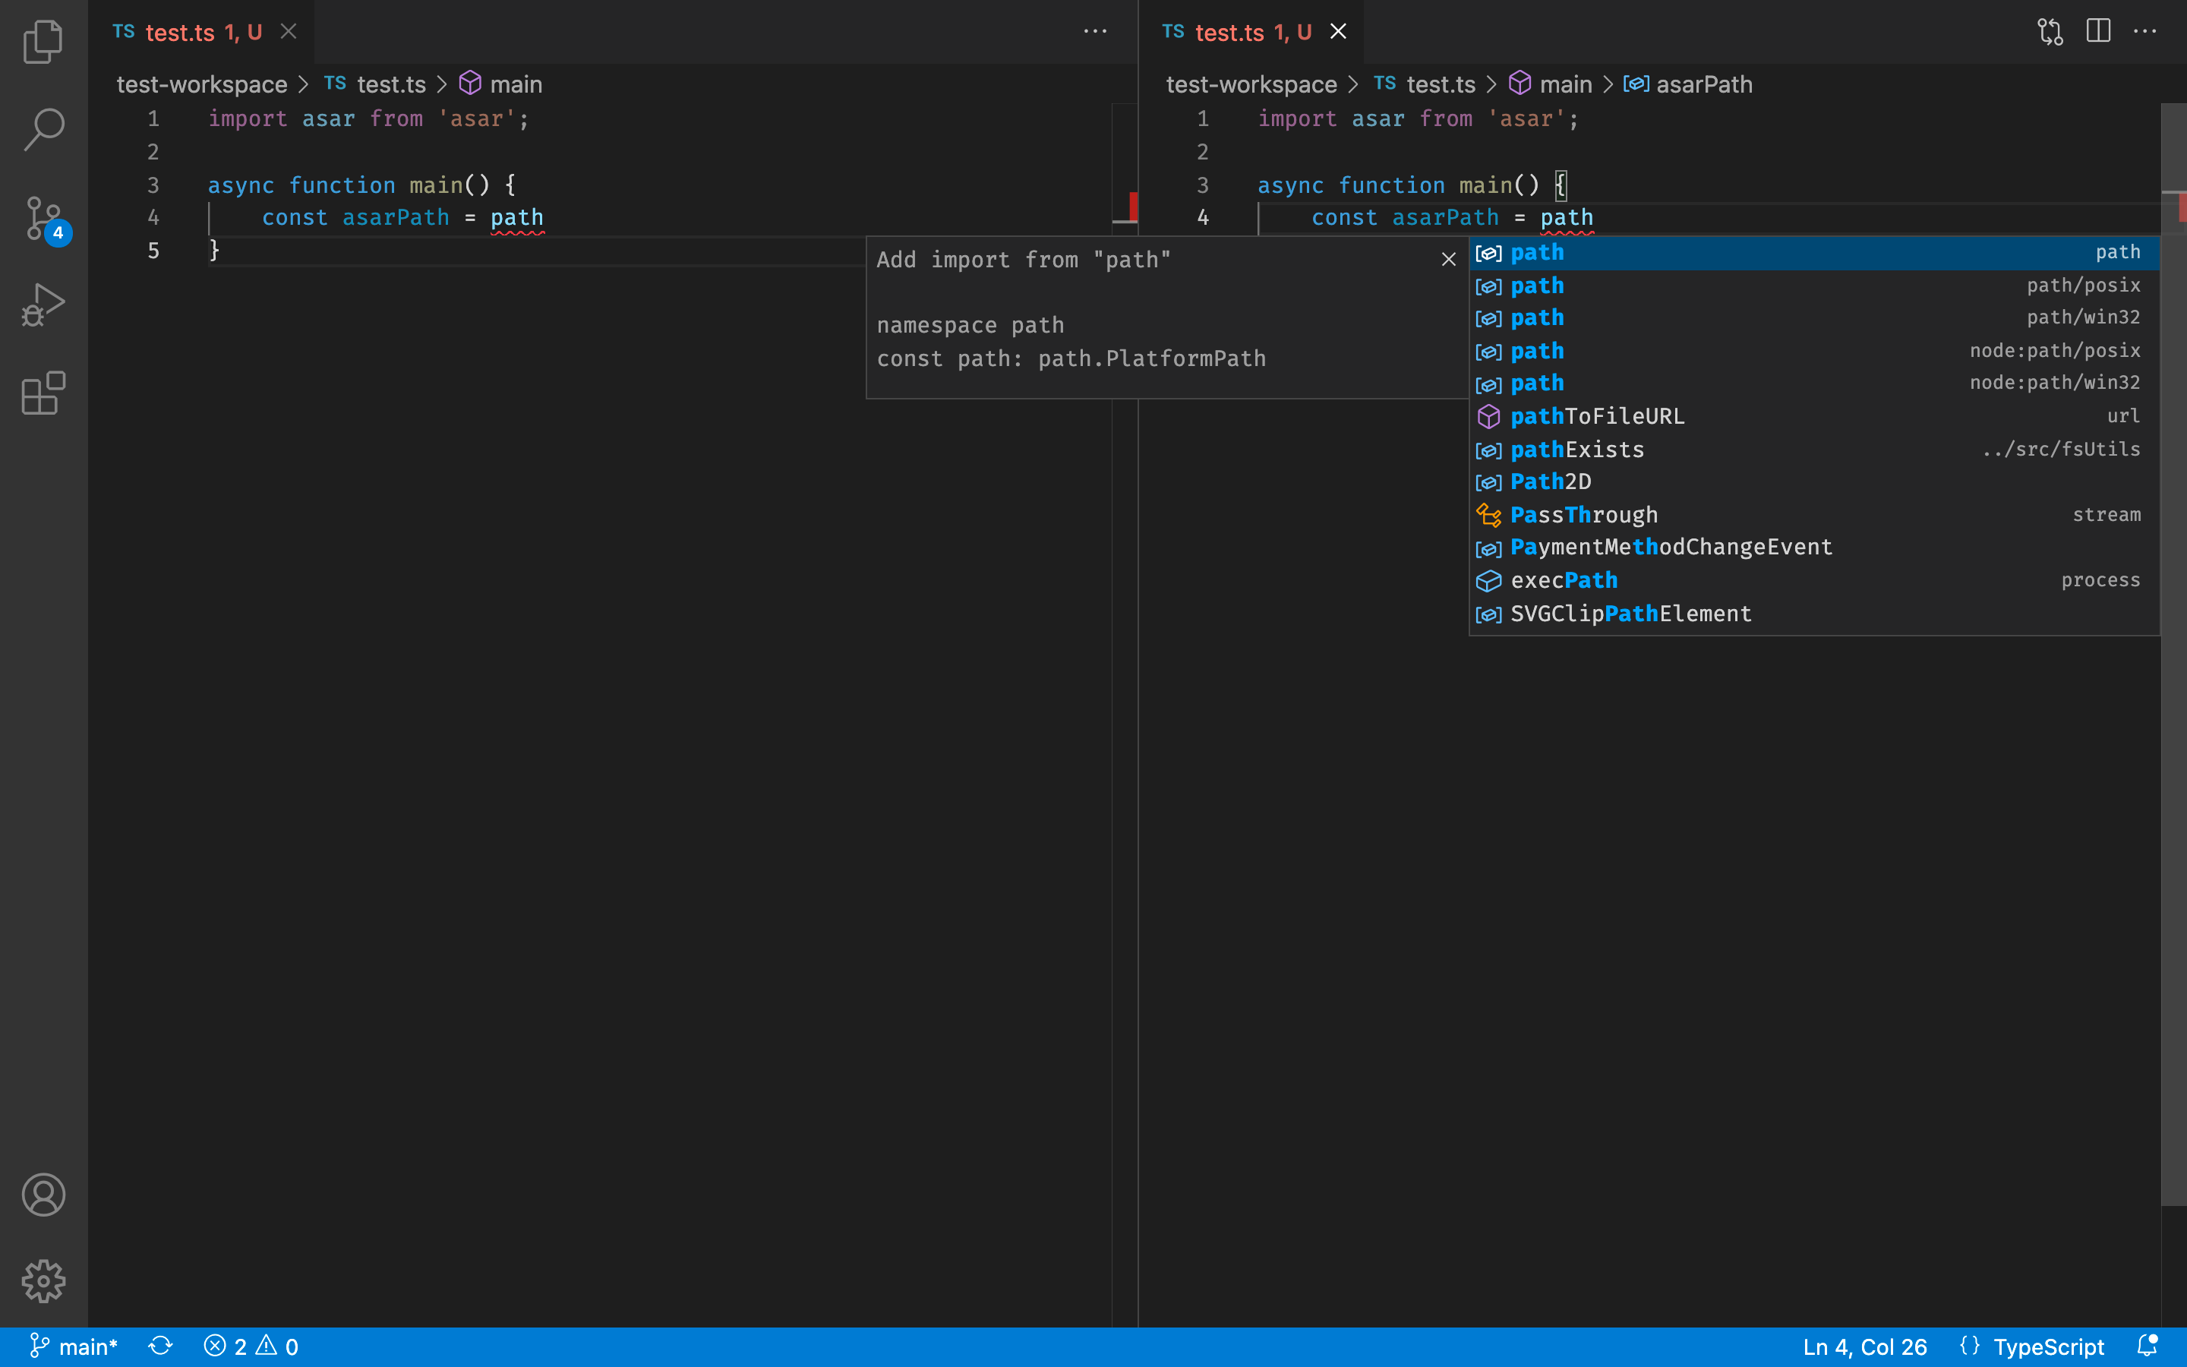Open notifications via the status bar bell
The image size is (2187, 1367).
[2149, 1346]
